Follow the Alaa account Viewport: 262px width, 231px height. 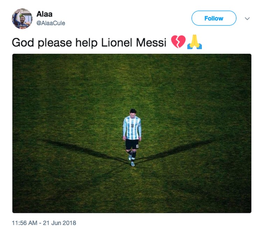(214, 18)
